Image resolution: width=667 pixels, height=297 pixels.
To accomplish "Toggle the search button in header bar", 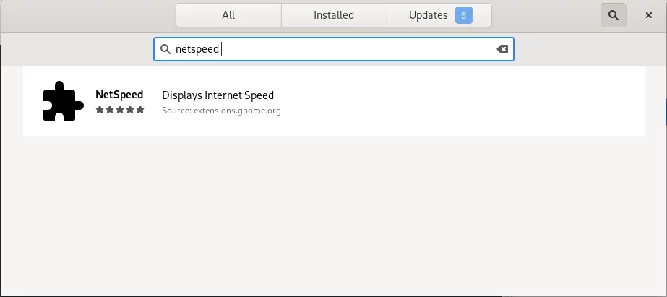I will [613, 15].
